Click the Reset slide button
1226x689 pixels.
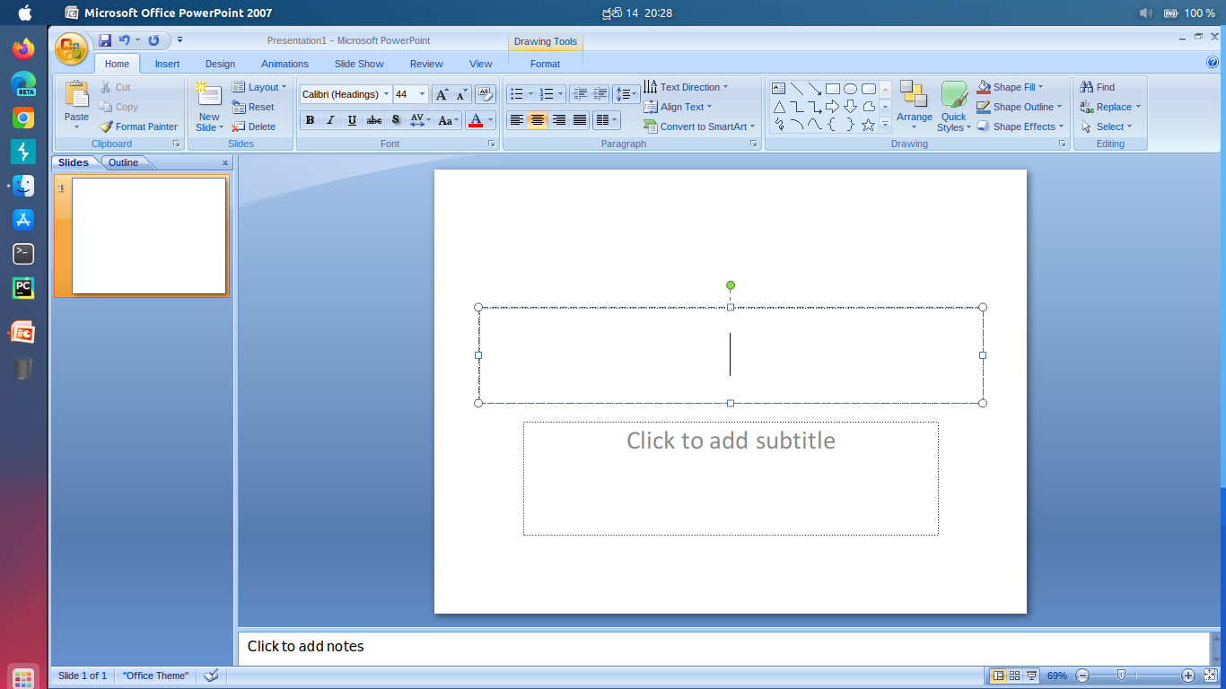click(x=253, y=107)
